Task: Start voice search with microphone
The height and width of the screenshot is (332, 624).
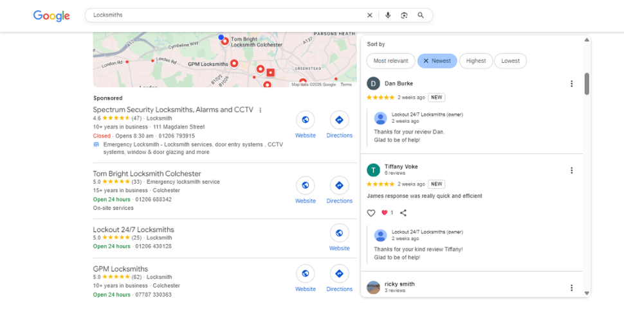Action: pos(388,15)
